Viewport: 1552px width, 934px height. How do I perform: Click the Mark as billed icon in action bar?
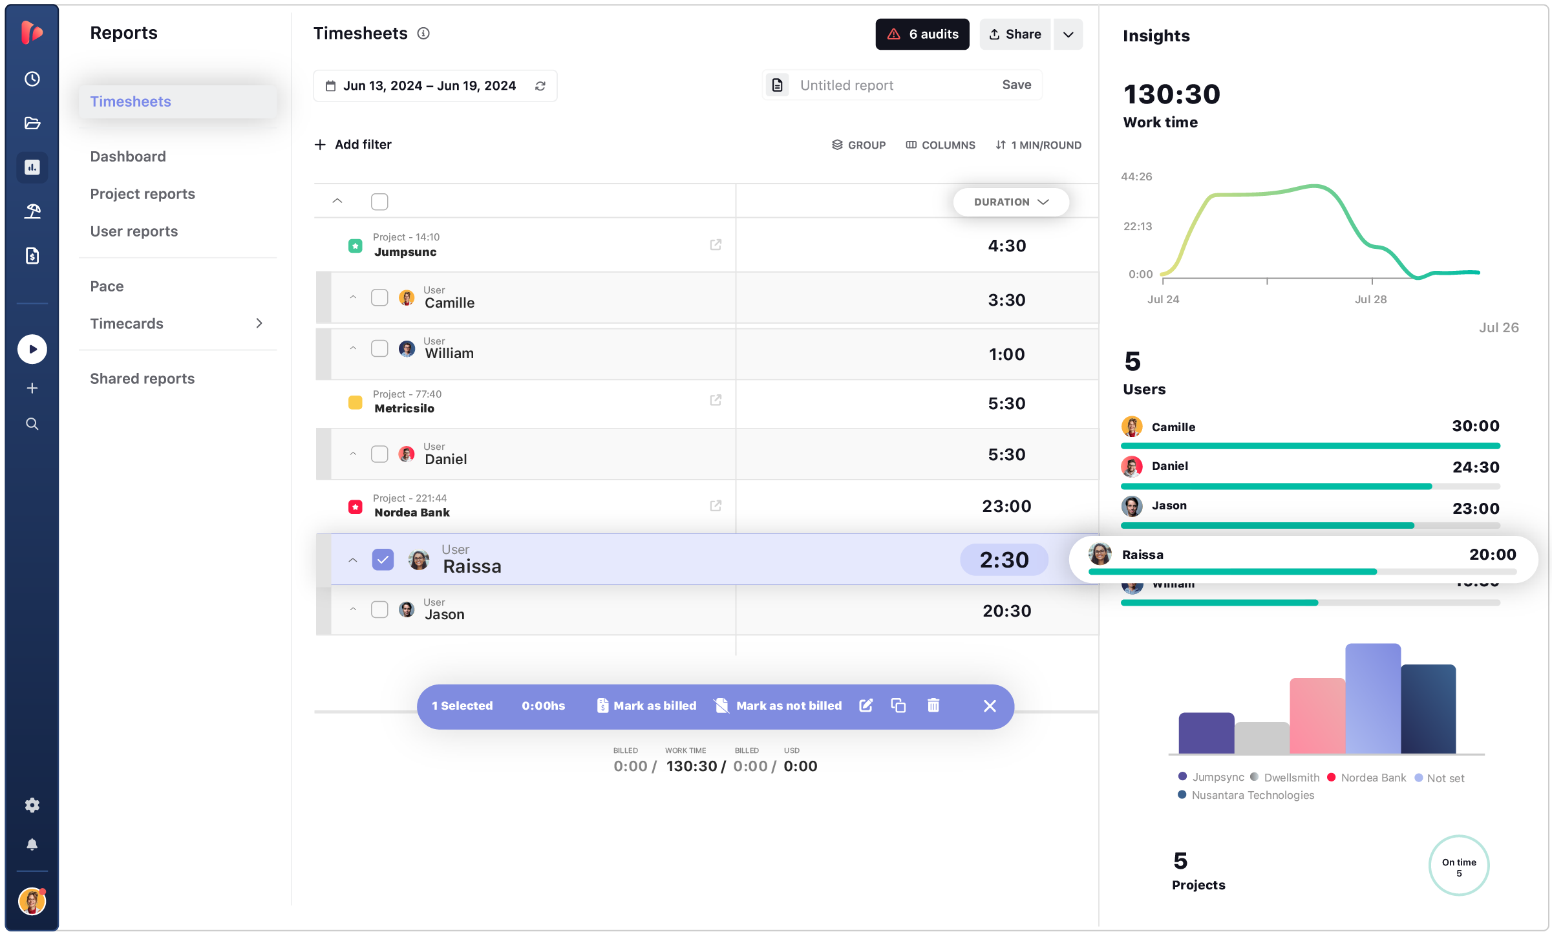(x=602, y=706)
